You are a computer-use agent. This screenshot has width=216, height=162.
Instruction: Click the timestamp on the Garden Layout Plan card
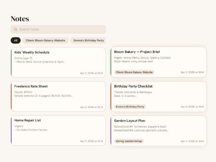point(192,141)
